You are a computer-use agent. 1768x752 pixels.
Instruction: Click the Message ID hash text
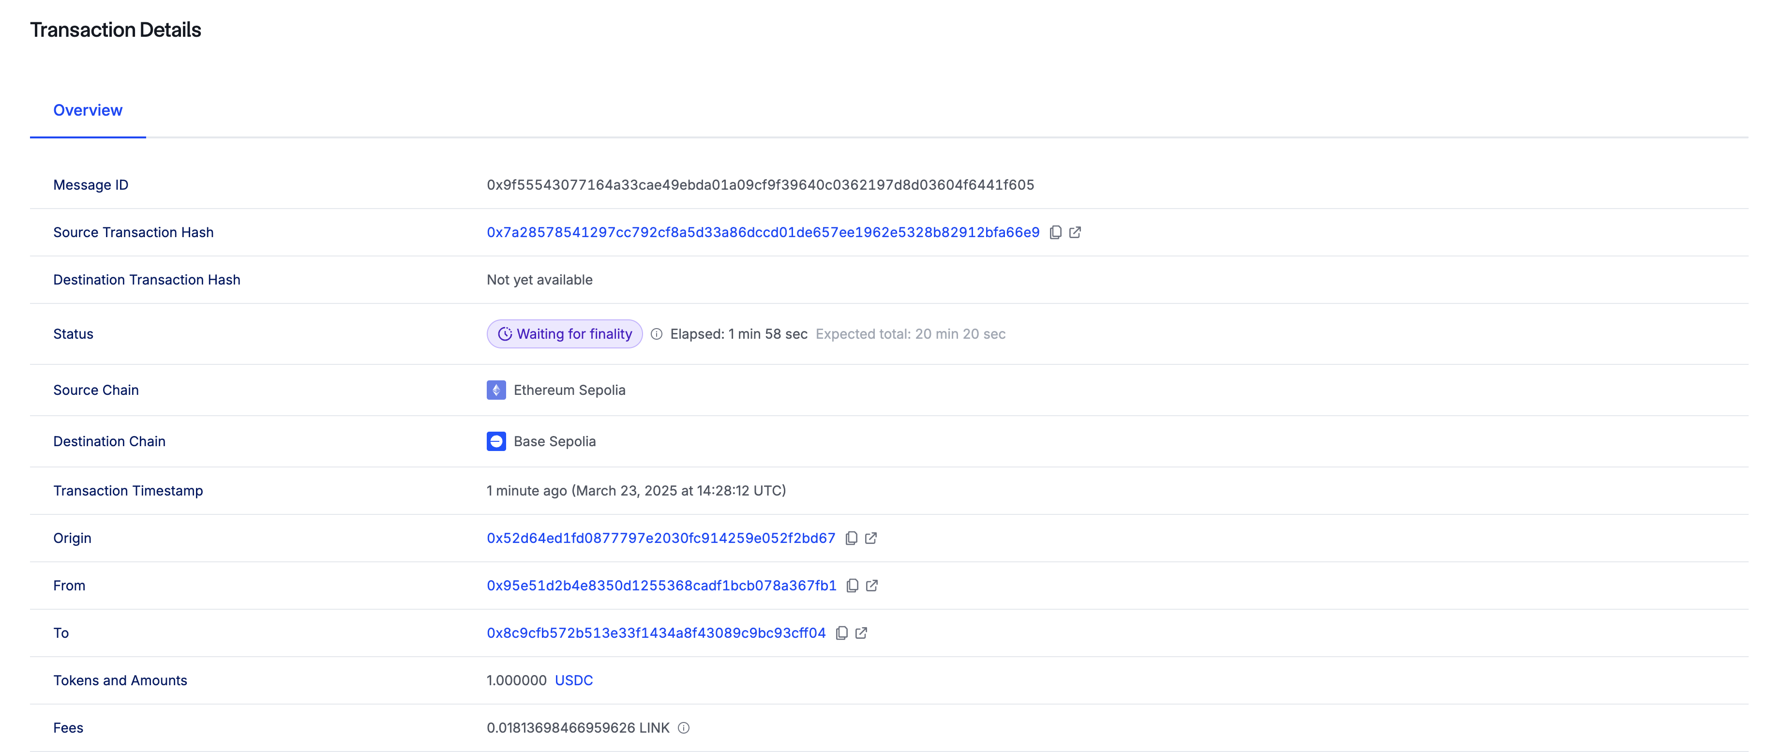coord(760,185)
